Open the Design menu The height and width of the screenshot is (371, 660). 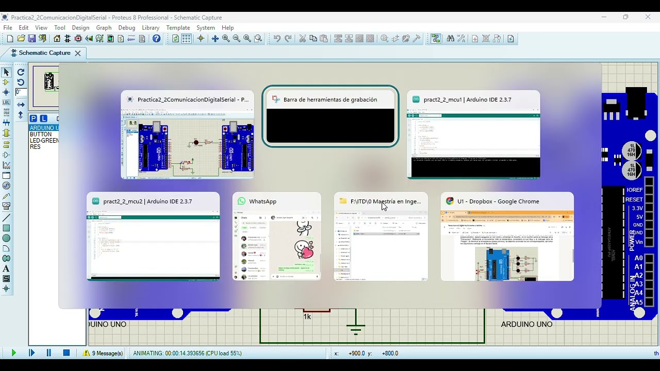pos(80,28)
